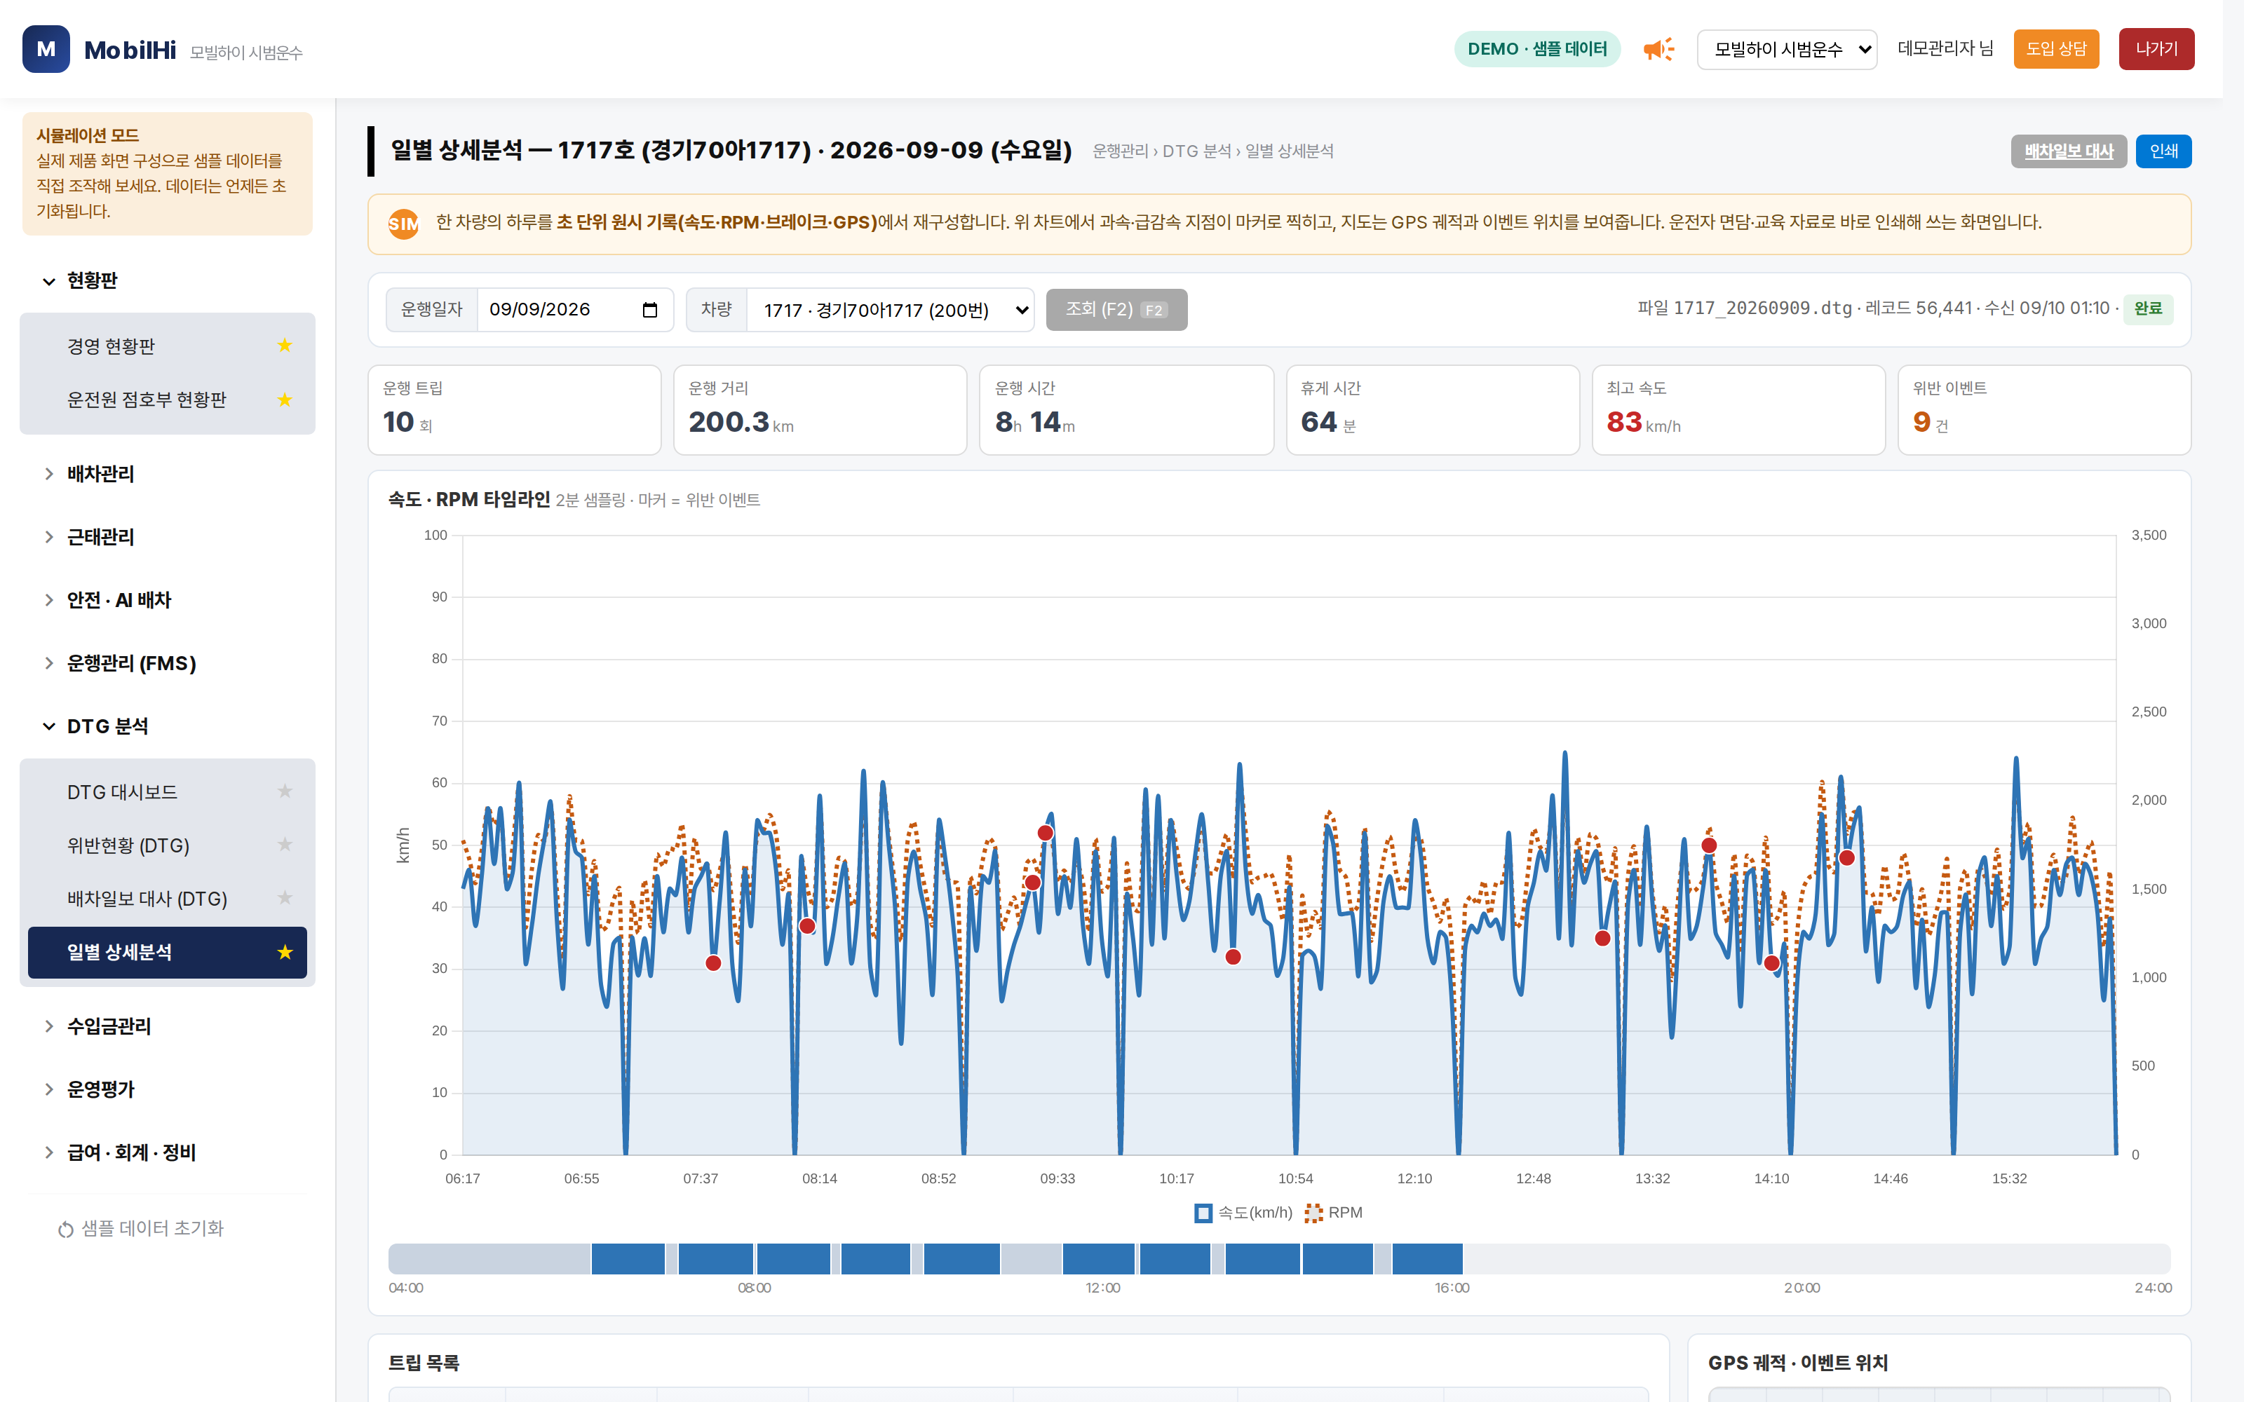Viewport: 2244px width, 1402px height.
Task: Open 경영 현황판 menu item
Action: click(167, 346)
